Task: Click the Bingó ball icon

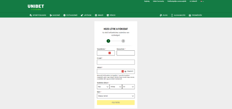Action: coord(96,15)
